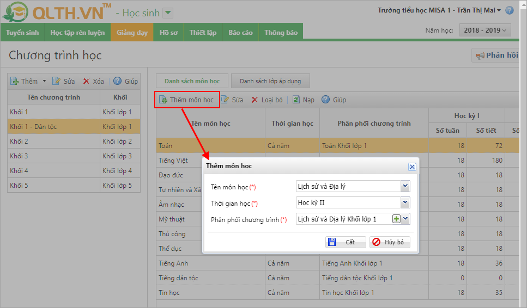
Task: Open the Tuyển sinh menu
Action: click(x=22, y=32)
